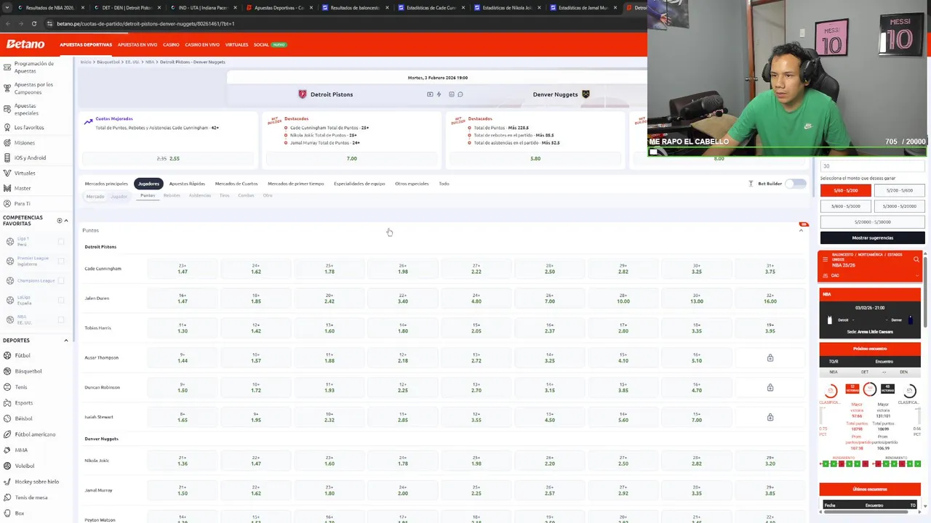
Task: Select Fútbol americano sport icon
Action: click(7, 434)
